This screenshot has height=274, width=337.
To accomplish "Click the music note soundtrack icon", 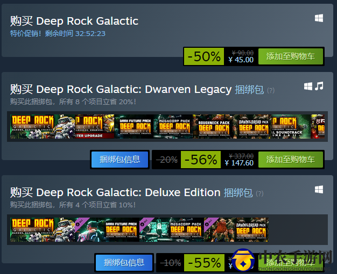I will [319, 86].
